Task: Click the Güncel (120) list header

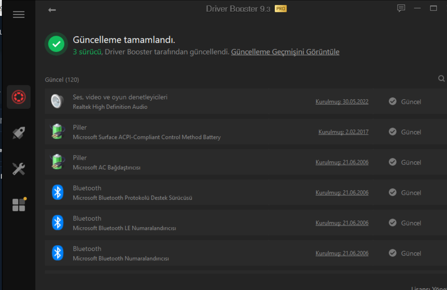Action: point(62,80)
